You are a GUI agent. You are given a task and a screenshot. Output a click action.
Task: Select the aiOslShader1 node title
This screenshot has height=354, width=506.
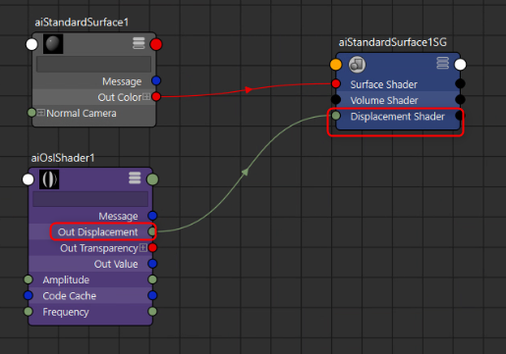coord(63,158)
